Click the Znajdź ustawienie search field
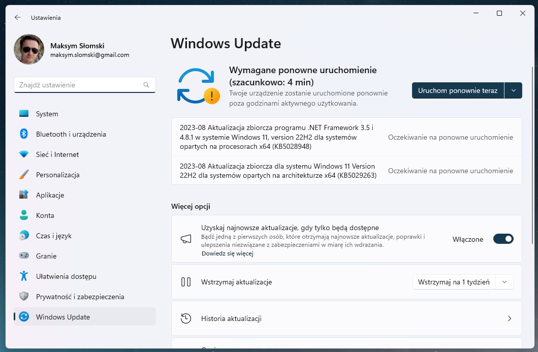This screenshot has height=352, width=538. point(84,85)
